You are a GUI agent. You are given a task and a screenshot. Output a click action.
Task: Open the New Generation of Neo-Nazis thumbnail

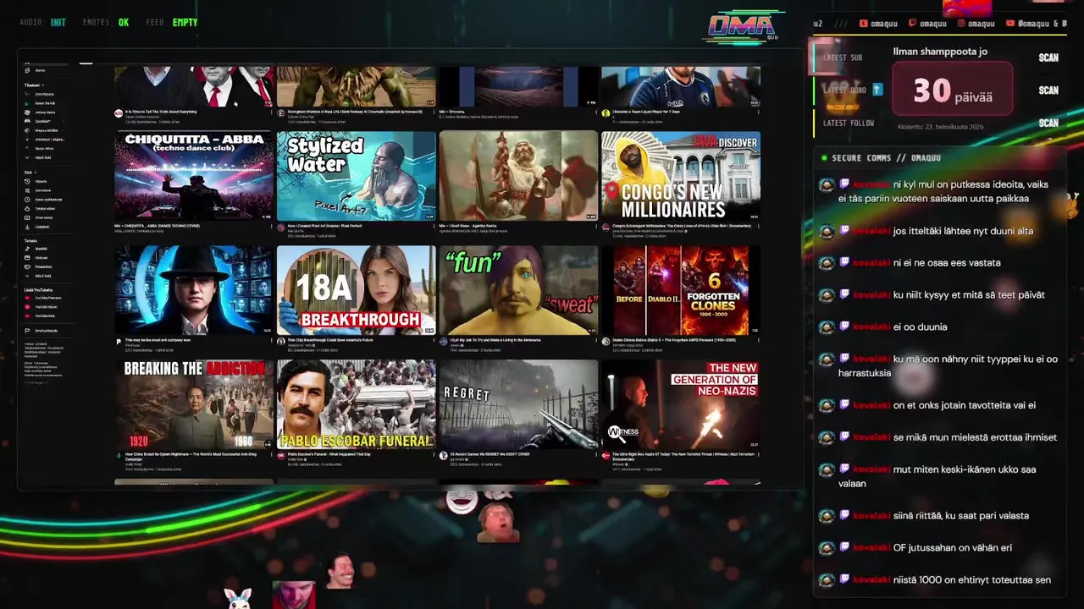(681, 404)
